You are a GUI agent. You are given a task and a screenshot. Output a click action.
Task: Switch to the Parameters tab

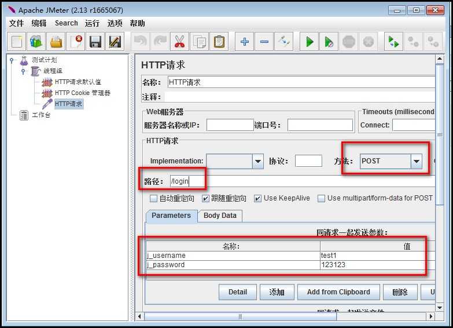tap(171, 216)
